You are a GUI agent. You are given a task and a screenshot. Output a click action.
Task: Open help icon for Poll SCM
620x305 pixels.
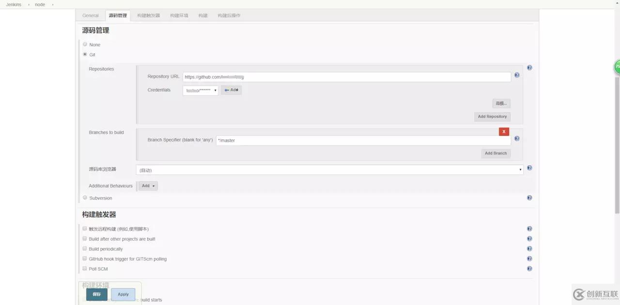pos(529,269)
